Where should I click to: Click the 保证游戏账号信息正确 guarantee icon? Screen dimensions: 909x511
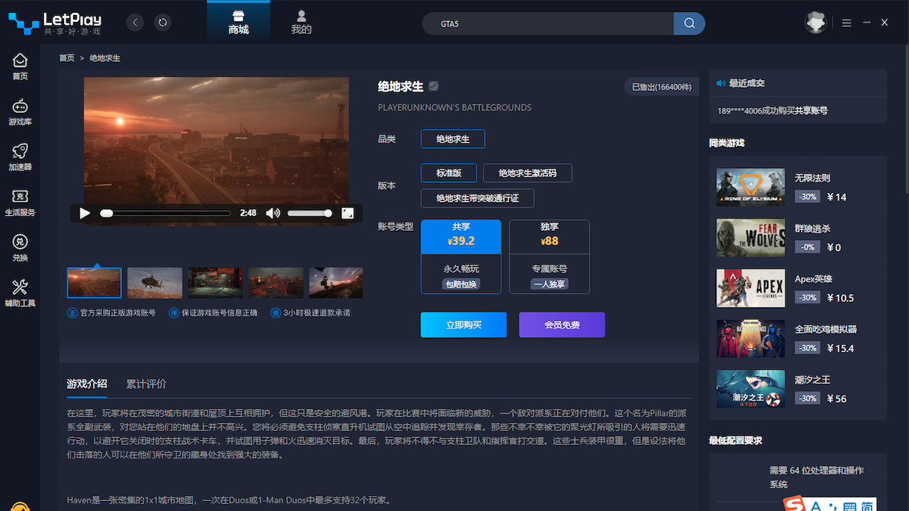[173, 313]
